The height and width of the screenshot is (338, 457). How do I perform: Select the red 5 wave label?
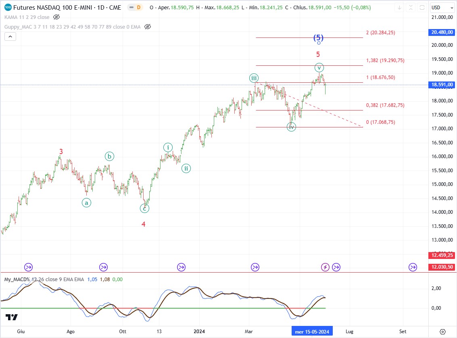(318, 54)
